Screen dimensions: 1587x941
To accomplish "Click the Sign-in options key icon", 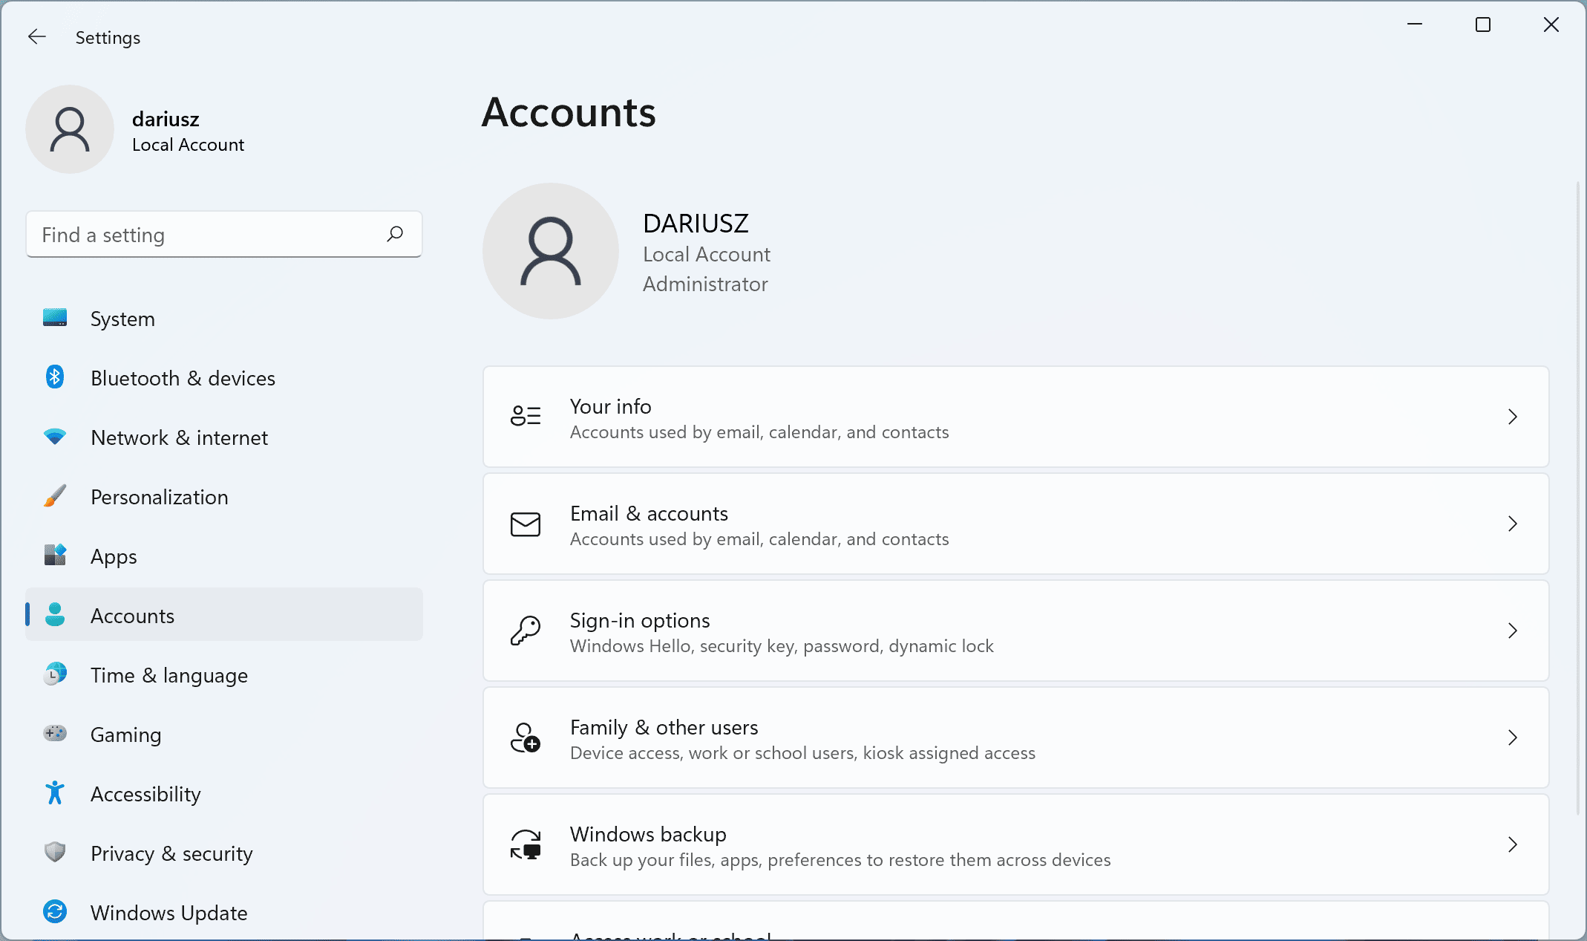I will click(x=526, y=631).
